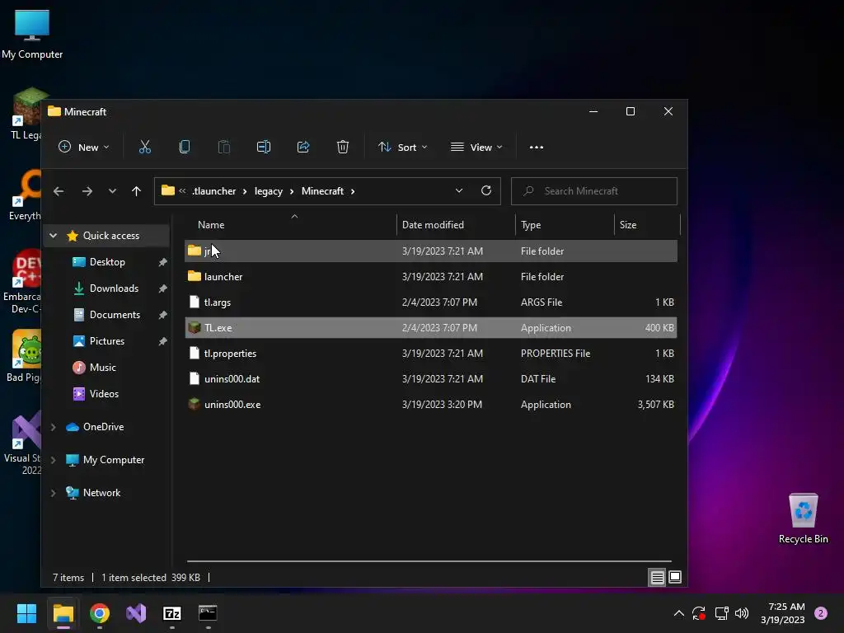Open Google Chrome from taskbar

(100, 613)
